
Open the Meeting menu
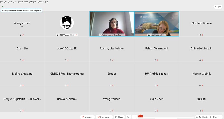coord(40,2)
